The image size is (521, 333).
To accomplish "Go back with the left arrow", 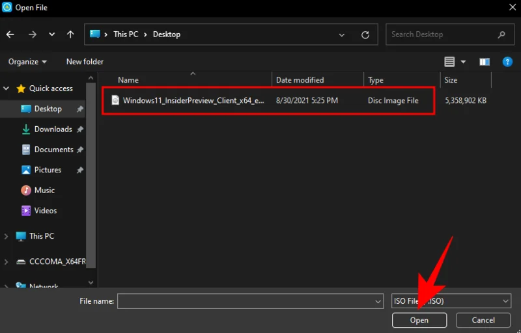I will [x=10, y=34].
